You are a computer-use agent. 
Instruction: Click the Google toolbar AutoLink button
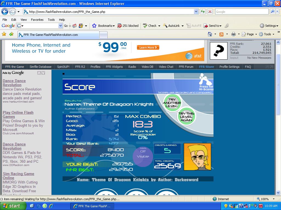[x=173, y=26]
